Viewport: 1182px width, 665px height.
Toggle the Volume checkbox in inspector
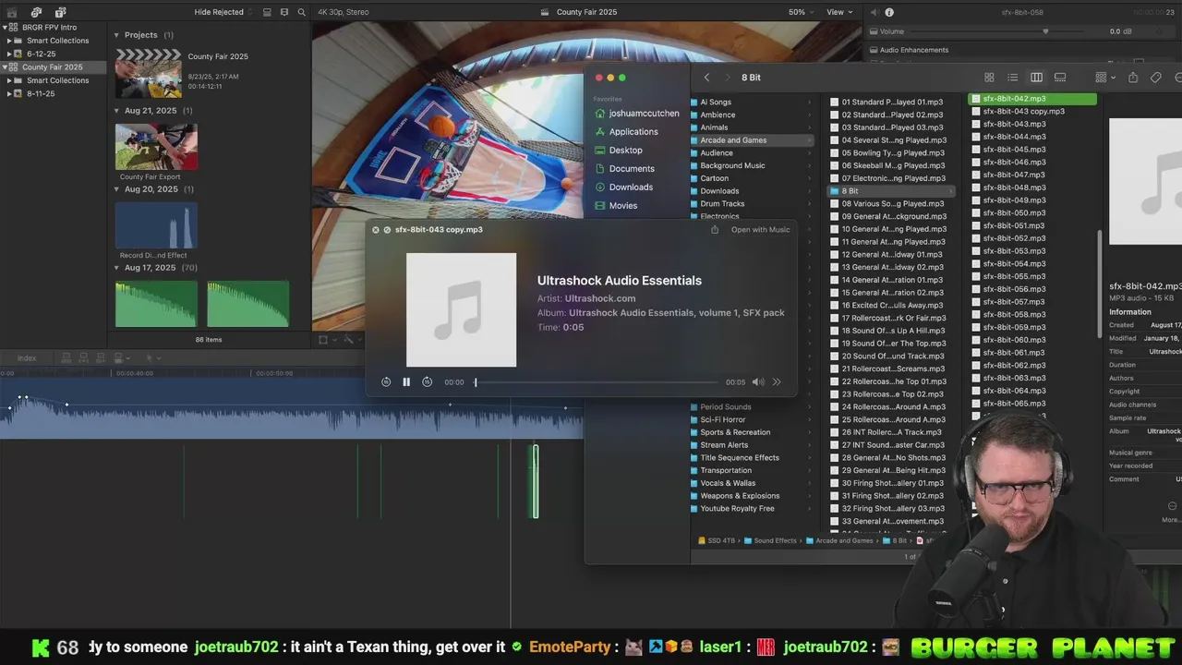click(873, 31)
